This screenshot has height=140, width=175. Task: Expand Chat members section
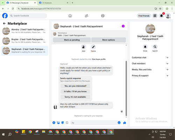pos(150,64)
